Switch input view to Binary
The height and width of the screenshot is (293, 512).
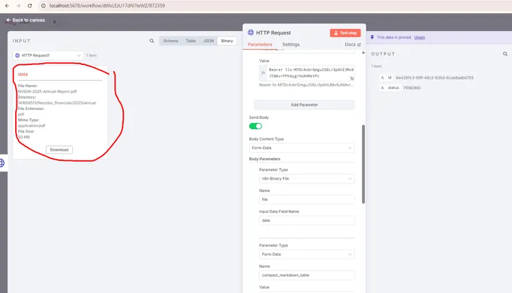coord(227,41)
